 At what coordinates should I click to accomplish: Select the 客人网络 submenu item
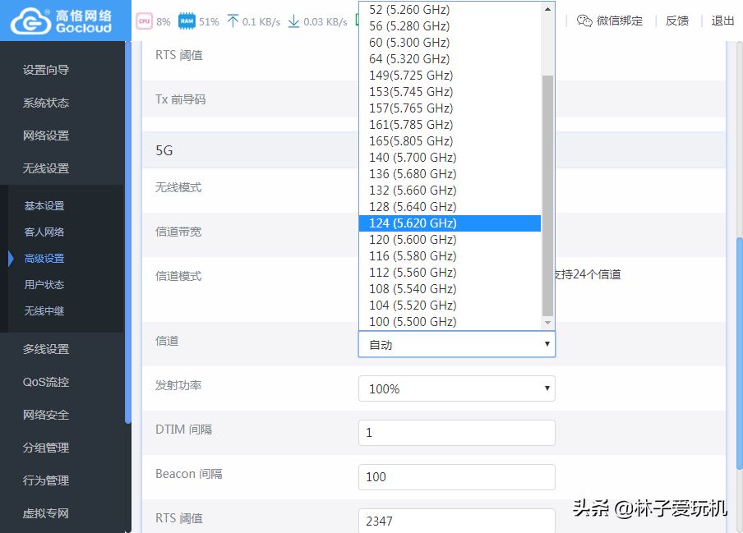[44, 232]
